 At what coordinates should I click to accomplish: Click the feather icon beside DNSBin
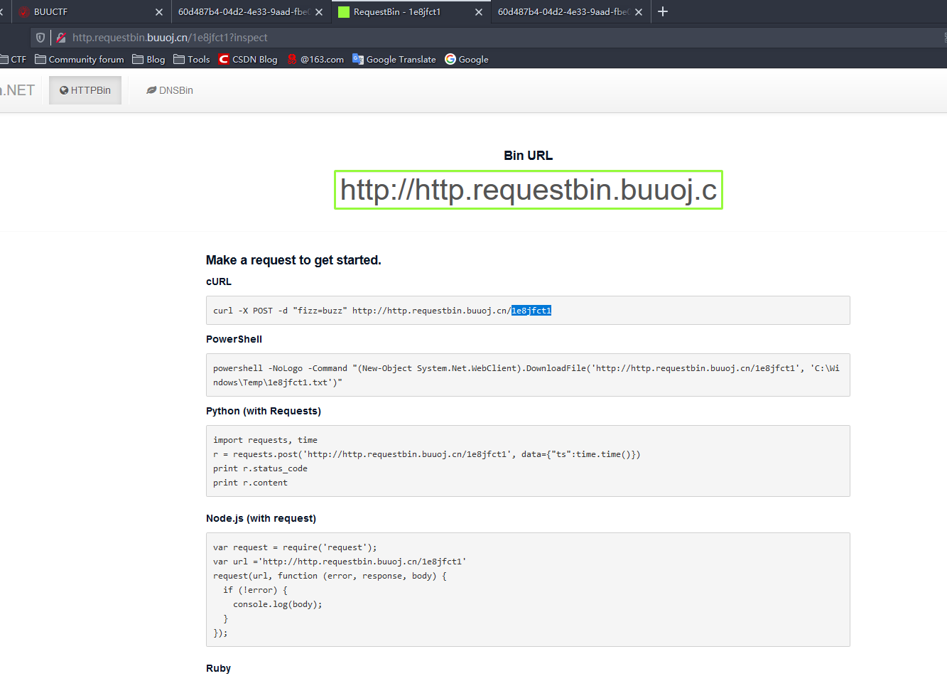click(150, 90)
